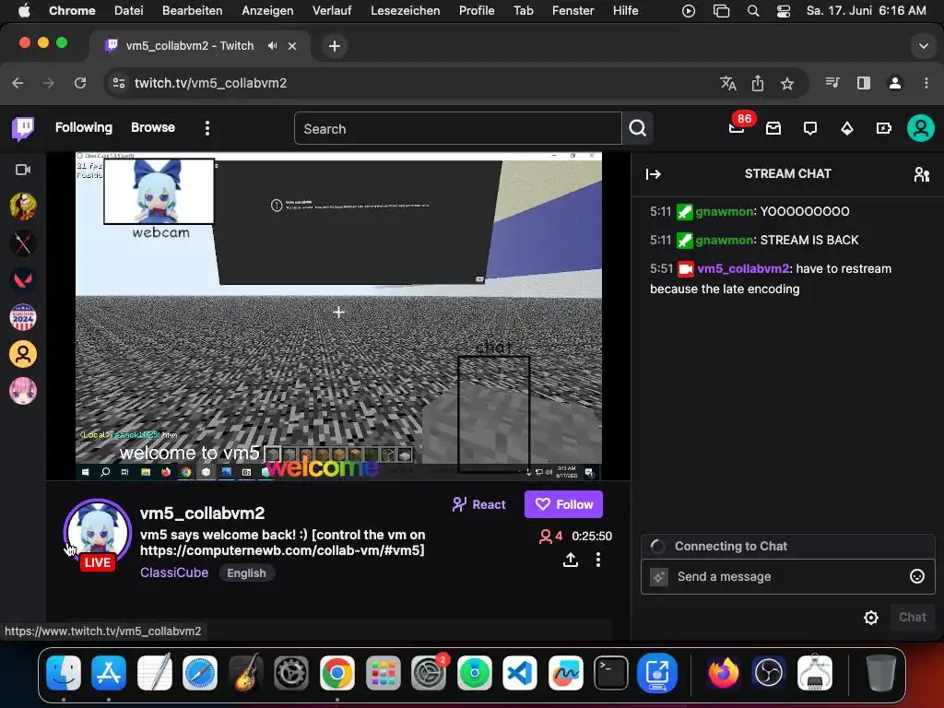This screenshot has width=944, height=708.
Task: Click the twitch.tv/vm5_collabvm2 address bar
Action: 210,83
